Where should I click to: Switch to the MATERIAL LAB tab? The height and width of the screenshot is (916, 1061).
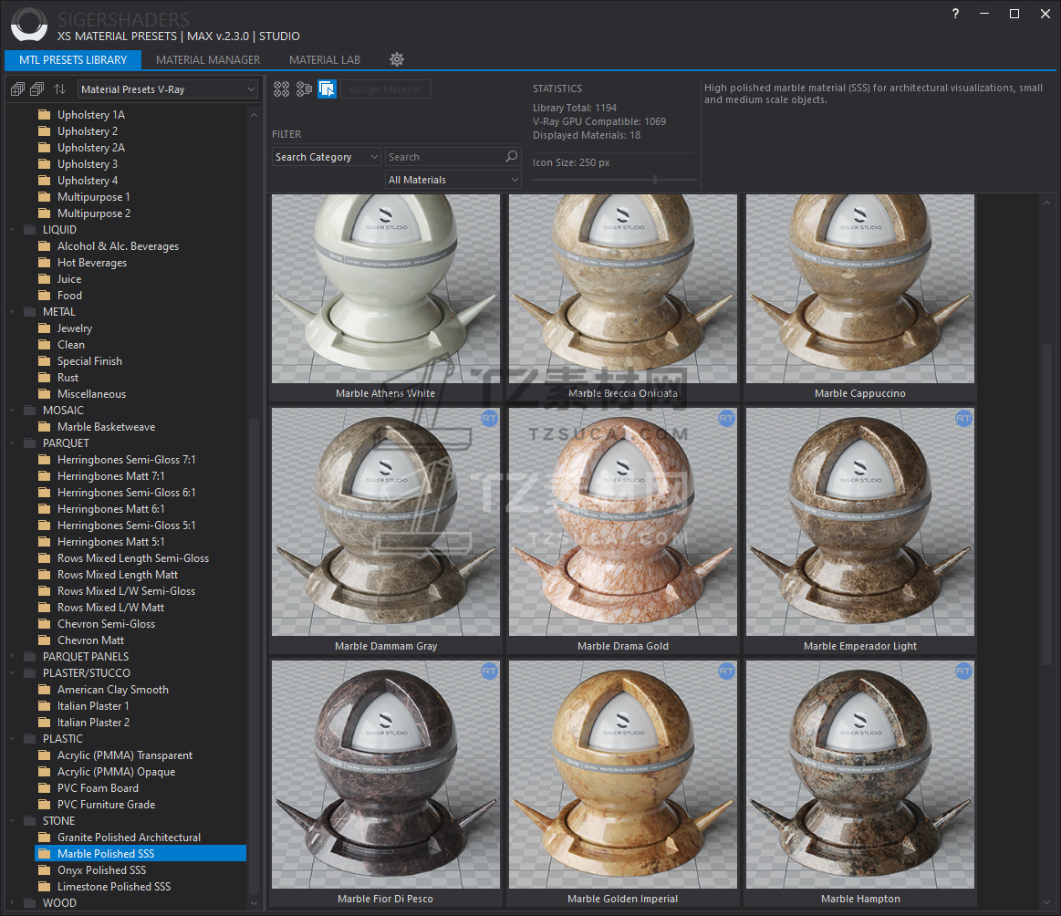[x=325, y=59]
